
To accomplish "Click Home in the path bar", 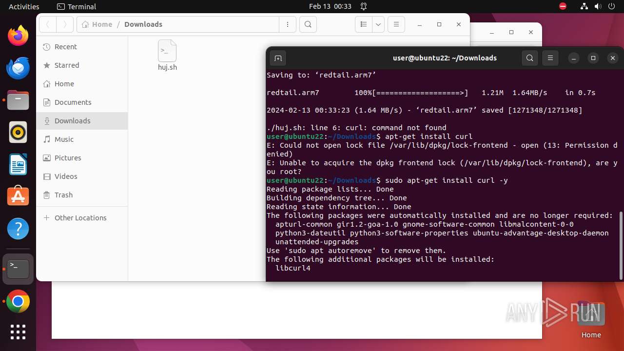I will 97,24.
